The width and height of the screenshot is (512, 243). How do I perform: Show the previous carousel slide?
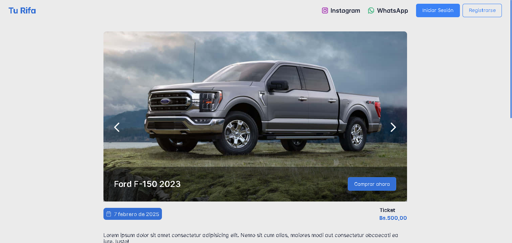click(117, 127)
